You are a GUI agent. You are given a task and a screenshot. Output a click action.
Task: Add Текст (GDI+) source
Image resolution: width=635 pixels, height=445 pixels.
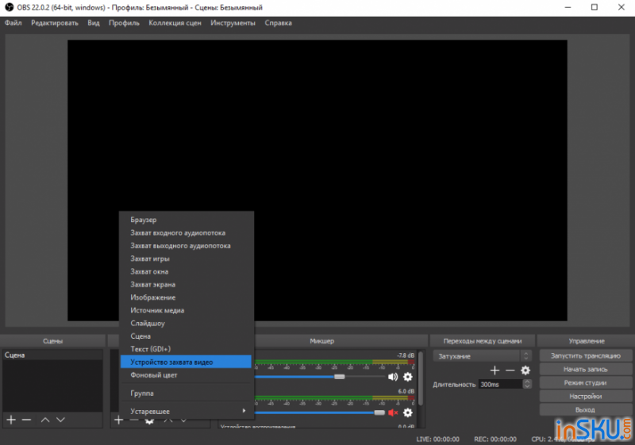186,349
